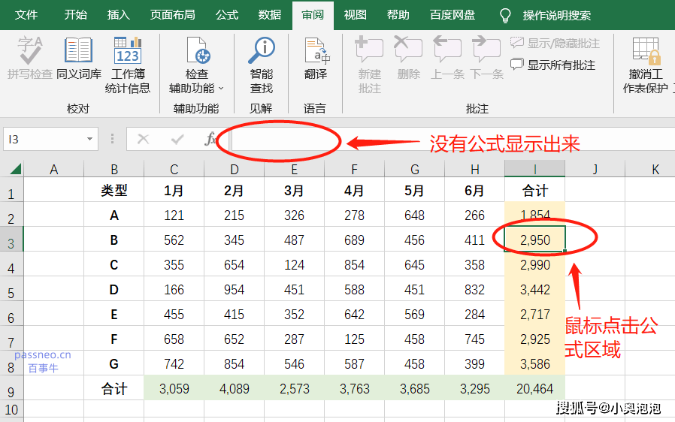Click cell with value 954
This screenshot has height=422, width=675.
[x=234, y=290]
